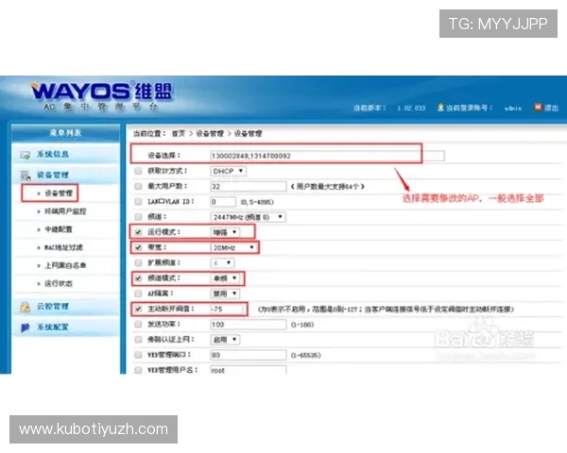Enable the WEB管理用户名 checkbox
This screenshot has height=453, width=567.
coord(138,370)
